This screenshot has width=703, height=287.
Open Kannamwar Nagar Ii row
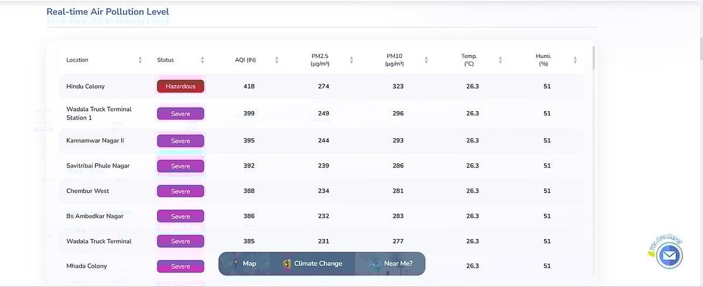[95, 141]
